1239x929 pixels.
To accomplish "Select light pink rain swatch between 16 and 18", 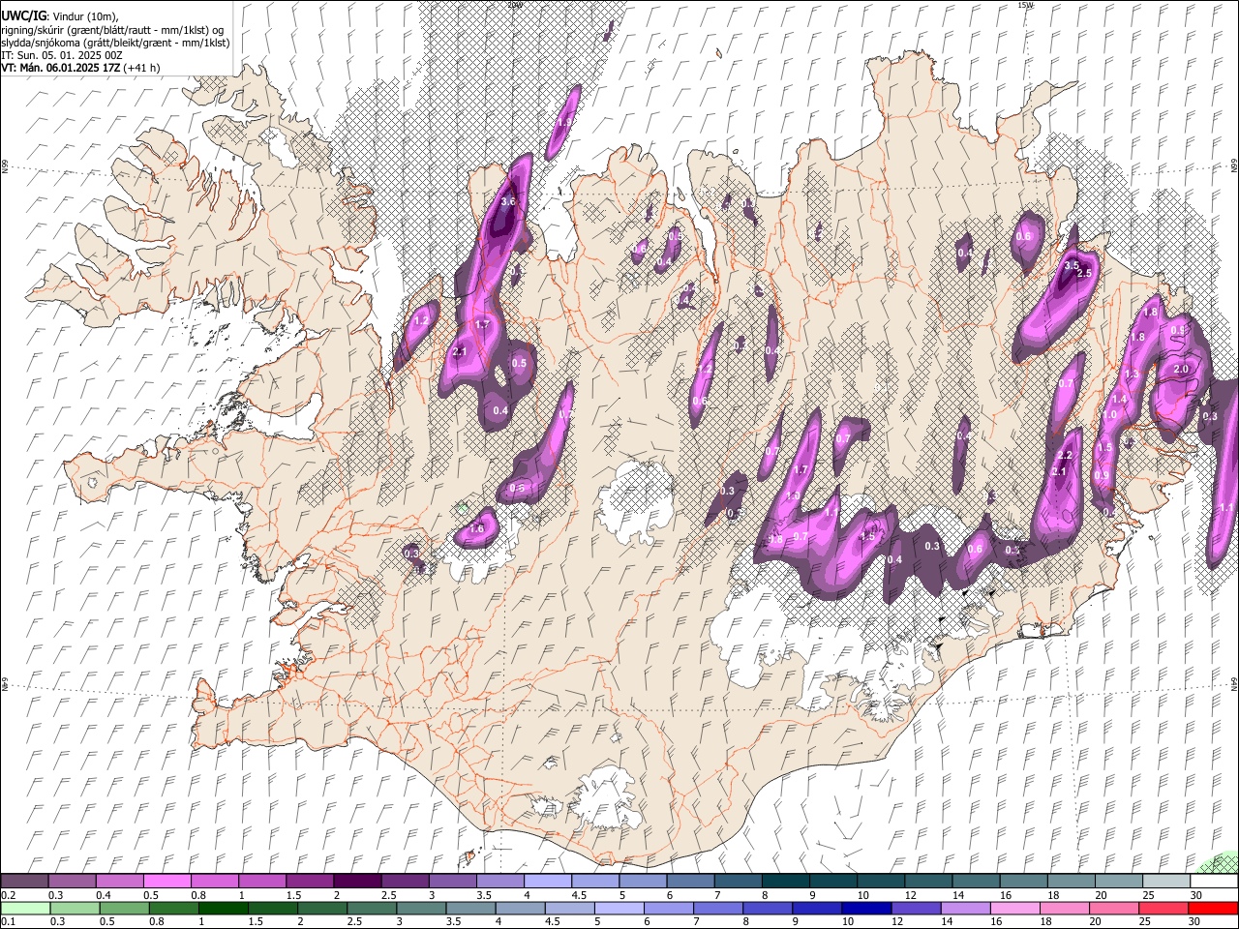I will [x=1015, y=908].
